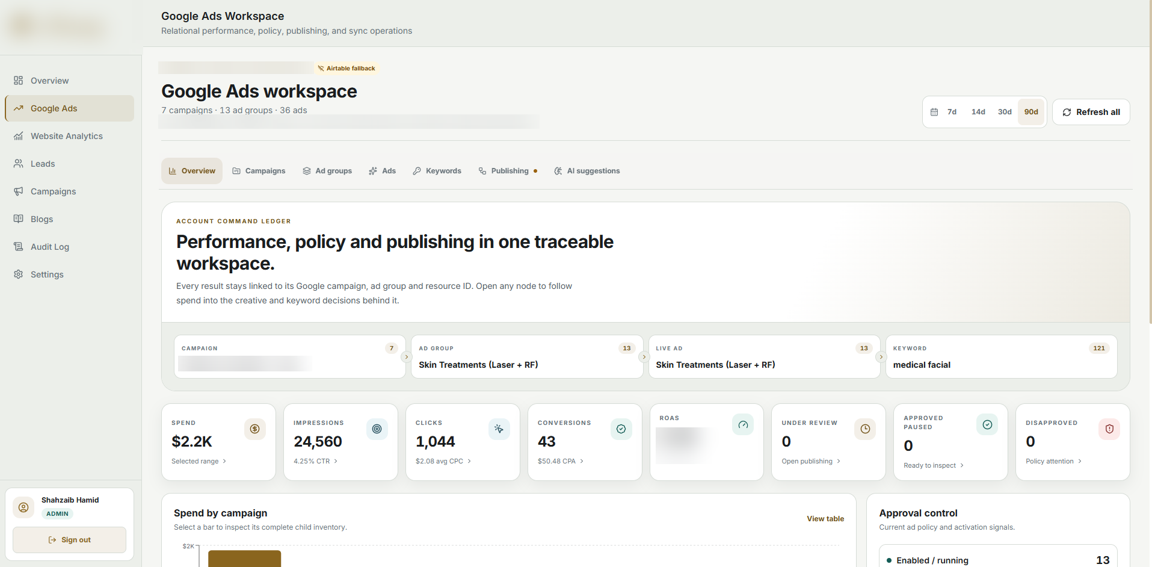Expand arrow between Live ad and Keyword
1152x567 pixels.
pos(881,357)
